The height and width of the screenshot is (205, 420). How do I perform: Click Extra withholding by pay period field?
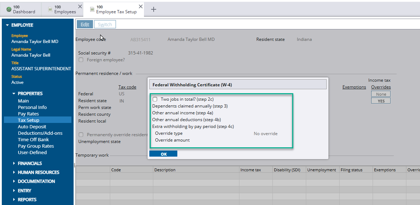point(193,127)
